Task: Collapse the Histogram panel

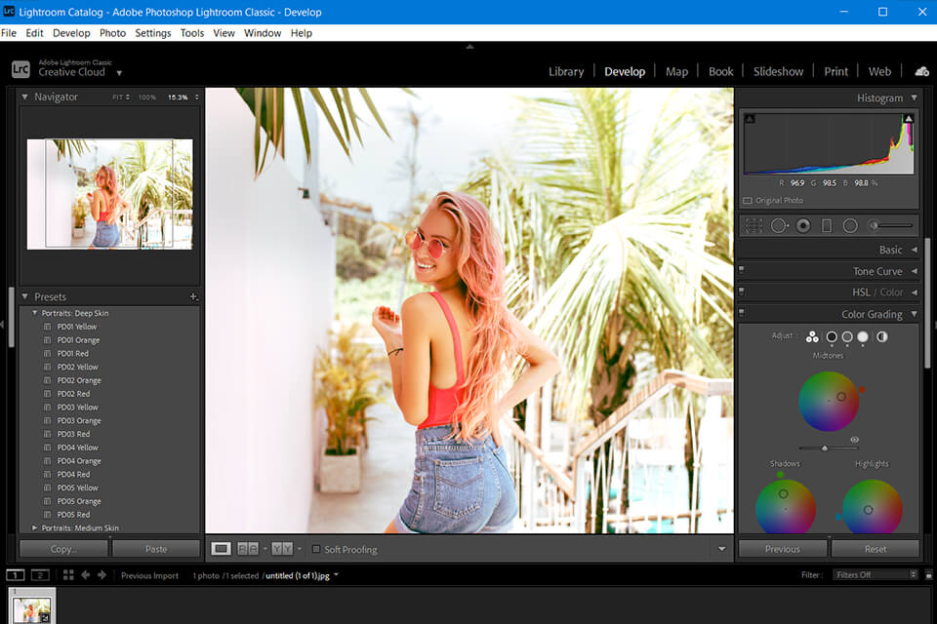Action: click(x=914, y=97)
